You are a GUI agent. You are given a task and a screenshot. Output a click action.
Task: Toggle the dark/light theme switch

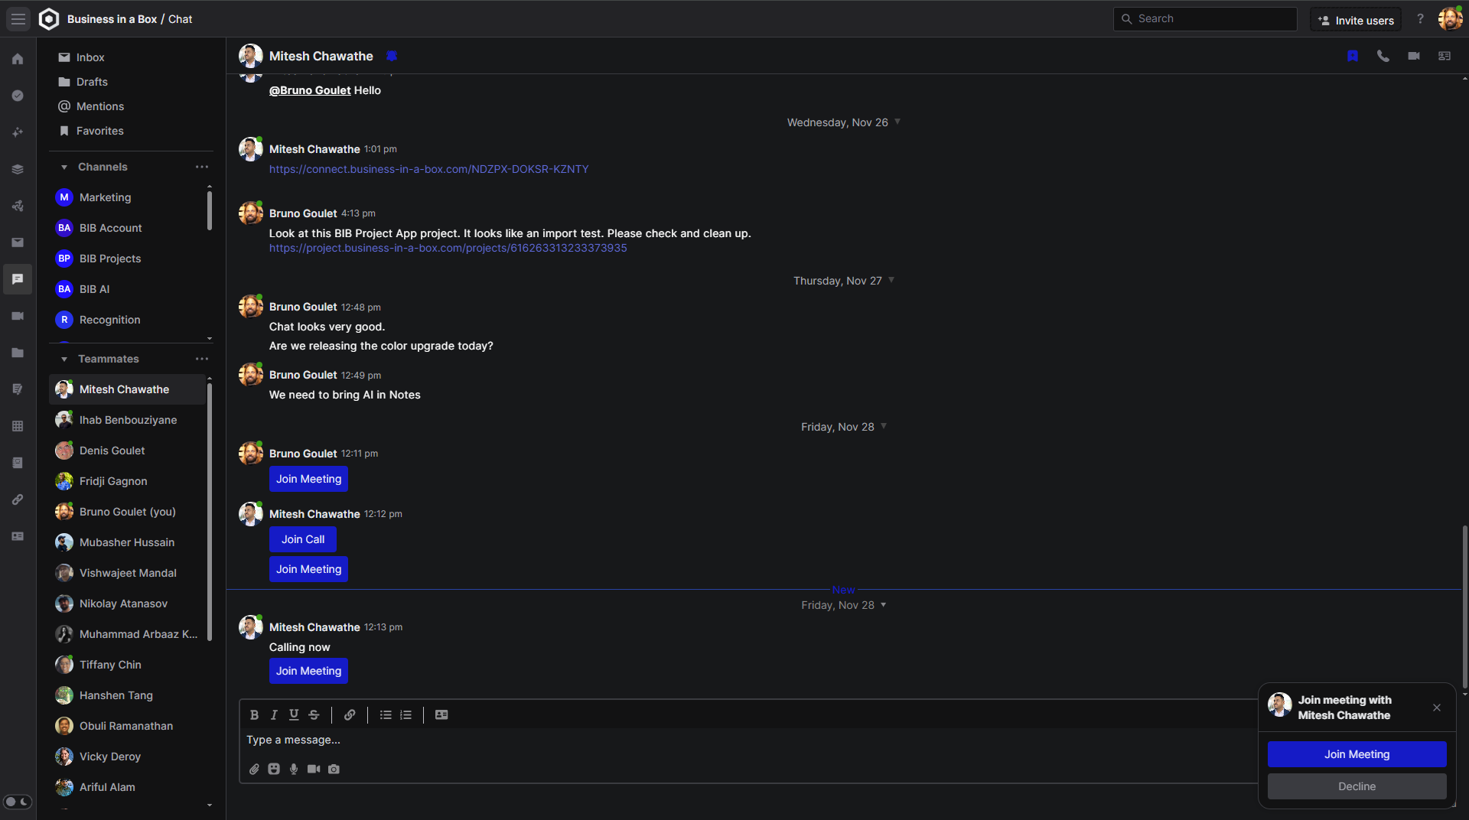pyautogui.click(x=18, y=802)
